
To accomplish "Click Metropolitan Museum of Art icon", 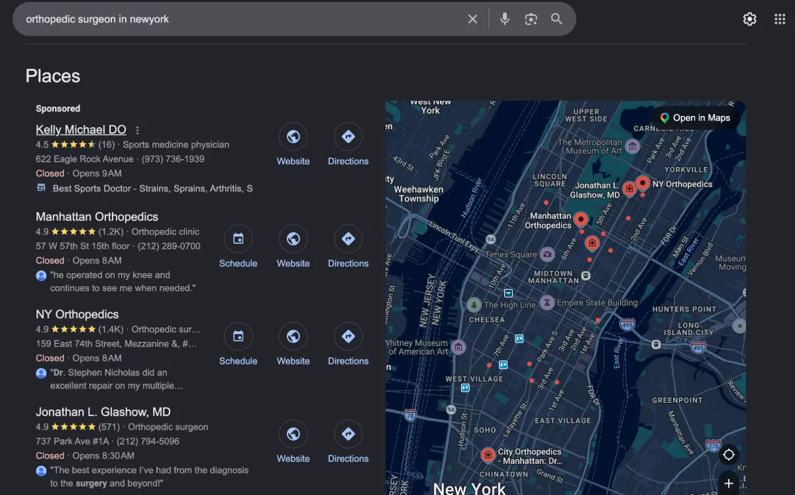I will pyautogui.click(x=632, y=146).
